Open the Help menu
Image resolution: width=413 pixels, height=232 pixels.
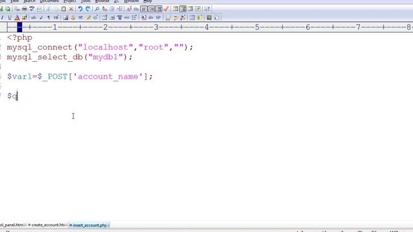coord(148,1)
